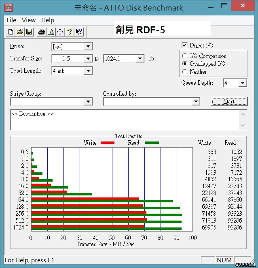Click the green Read legend swatch

[152, 143]
